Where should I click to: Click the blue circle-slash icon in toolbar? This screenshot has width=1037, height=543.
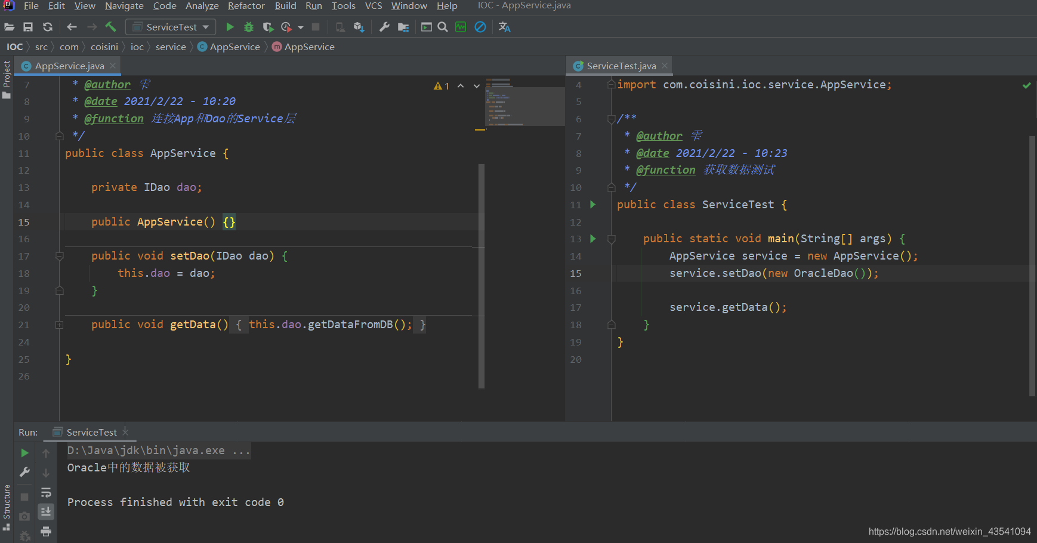(480, 27)
